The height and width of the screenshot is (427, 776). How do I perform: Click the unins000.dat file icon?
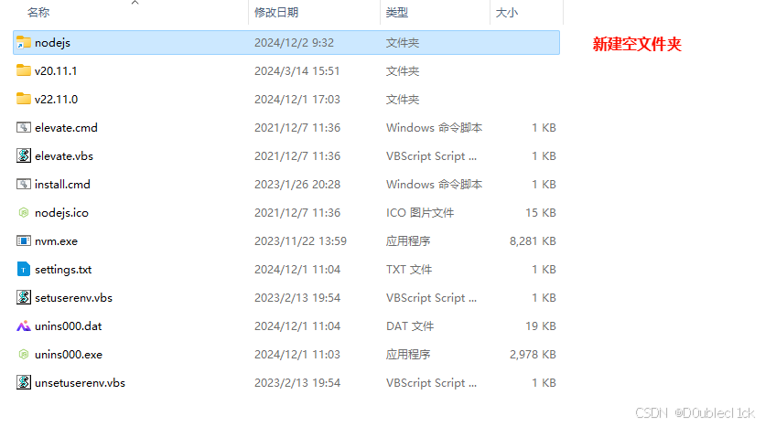(23, 326)
